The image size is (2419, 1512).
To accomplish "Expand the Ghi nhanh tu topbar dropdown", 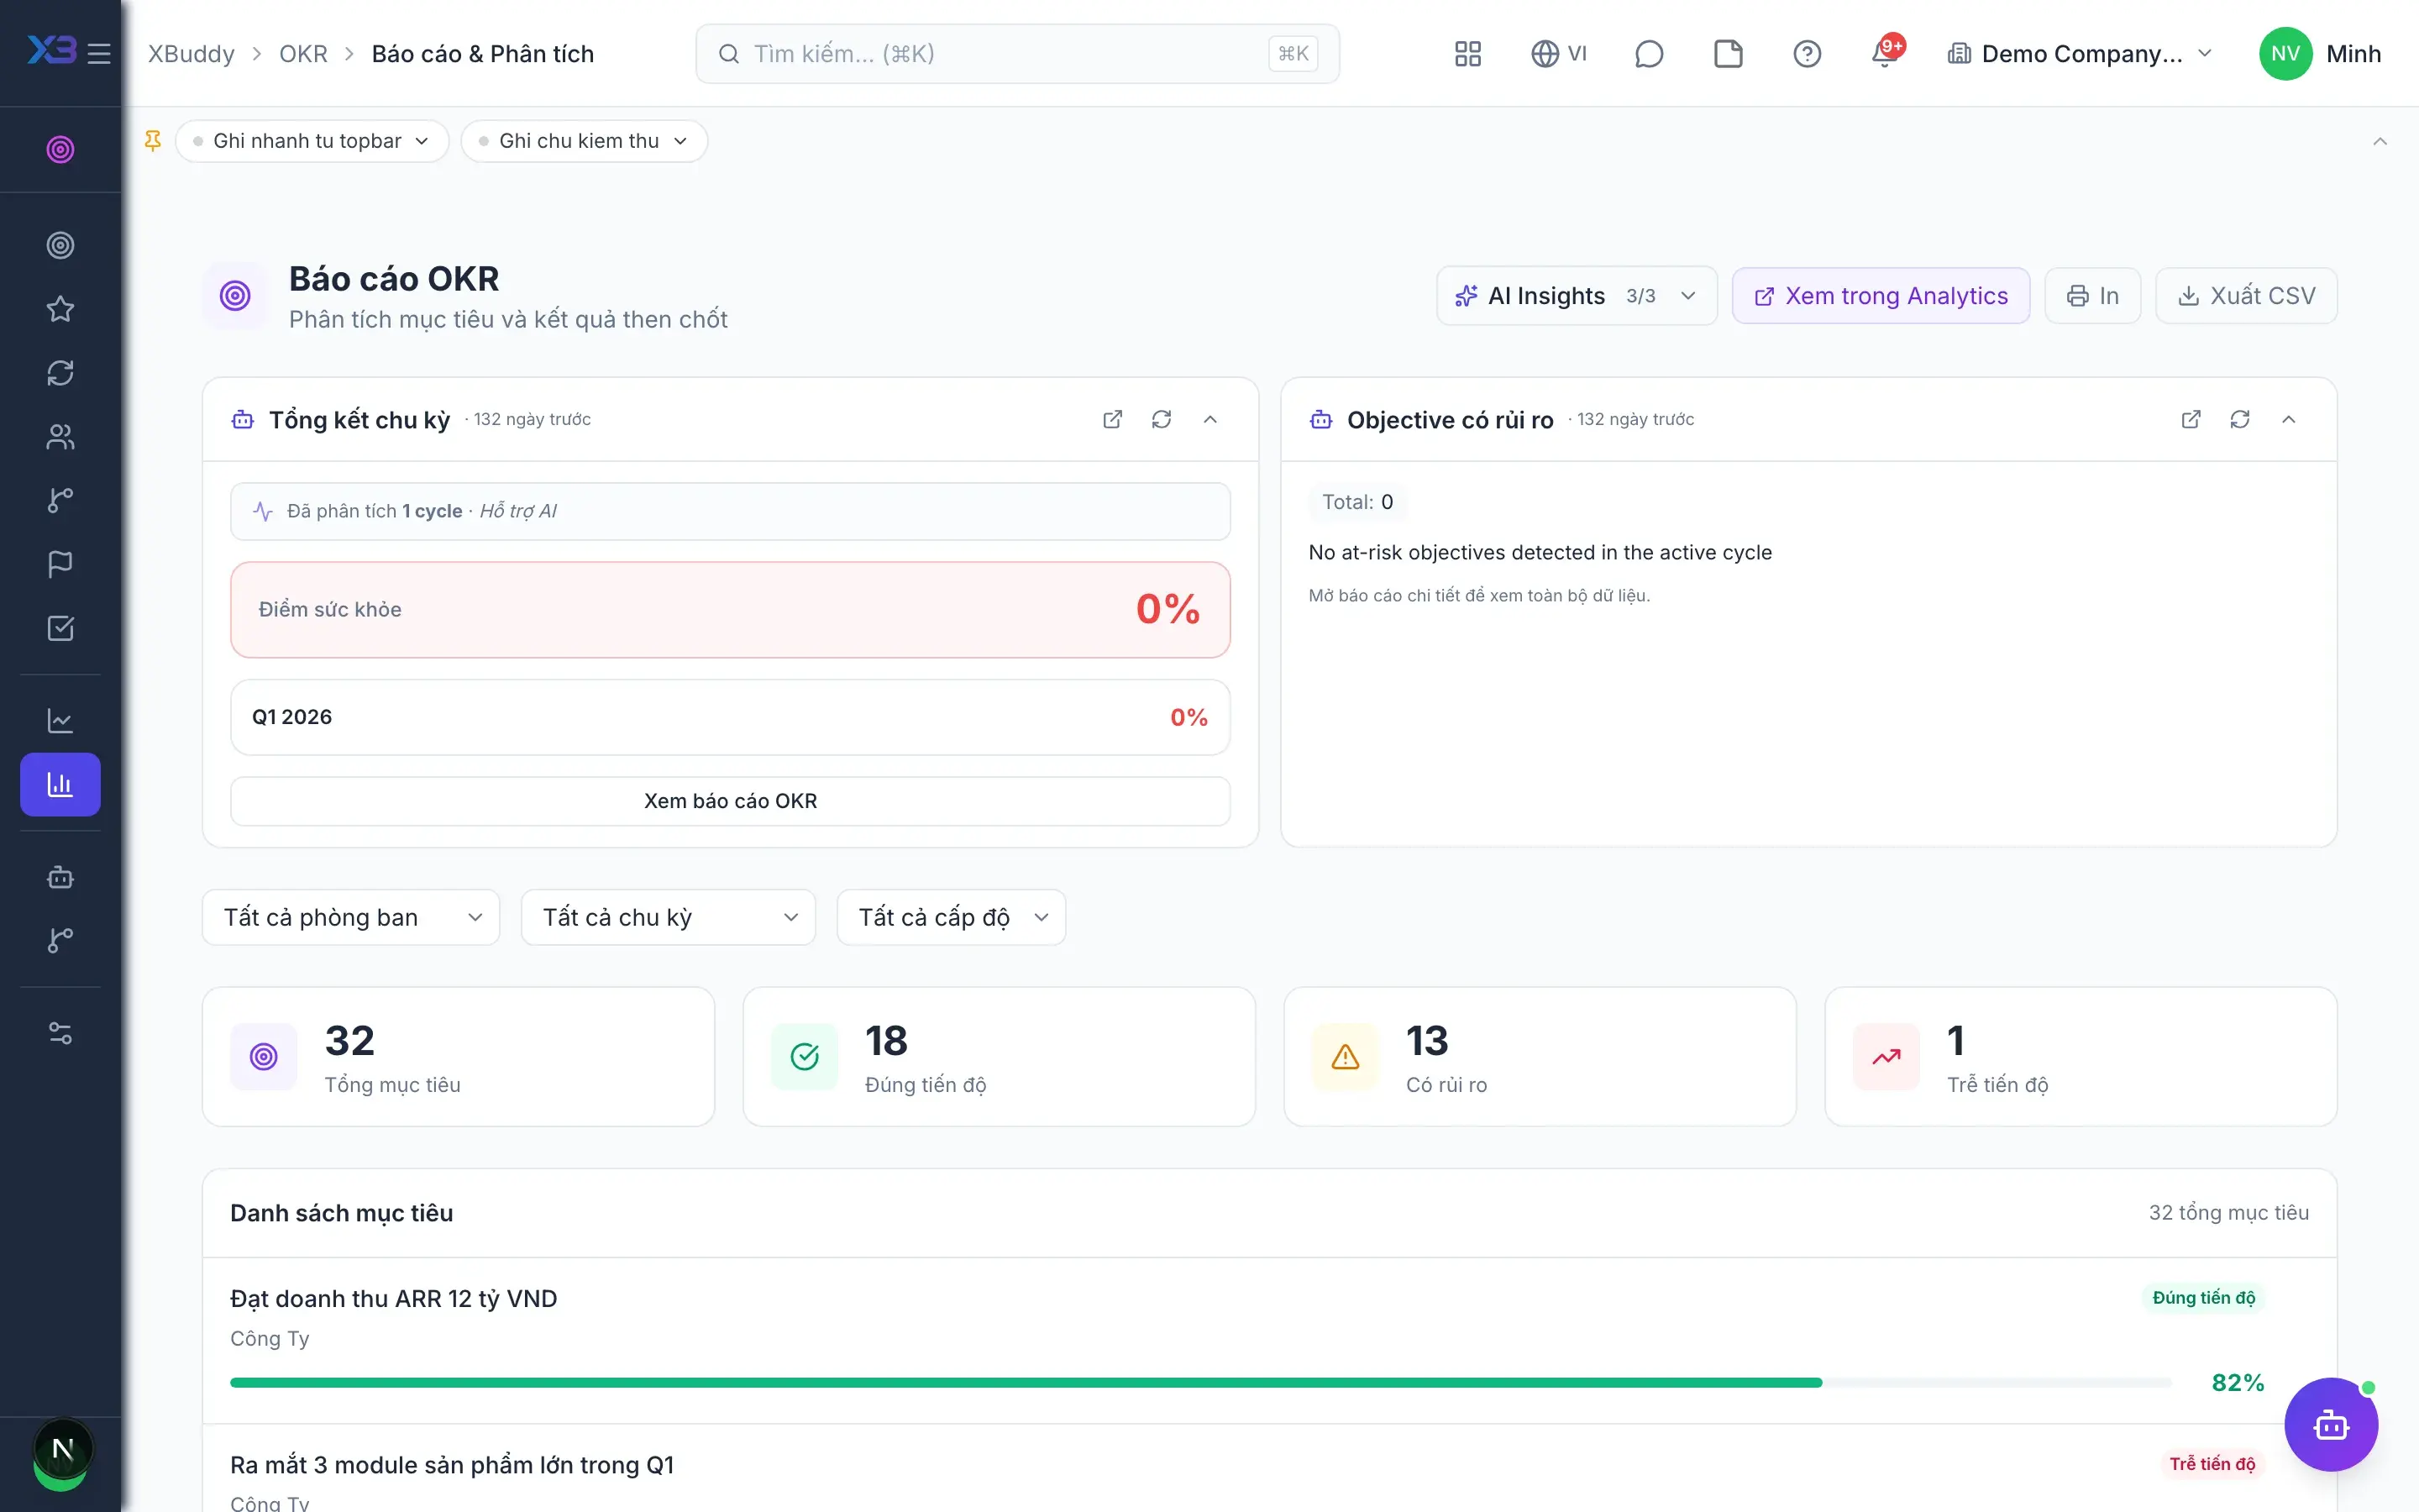I will coord(312,141).
